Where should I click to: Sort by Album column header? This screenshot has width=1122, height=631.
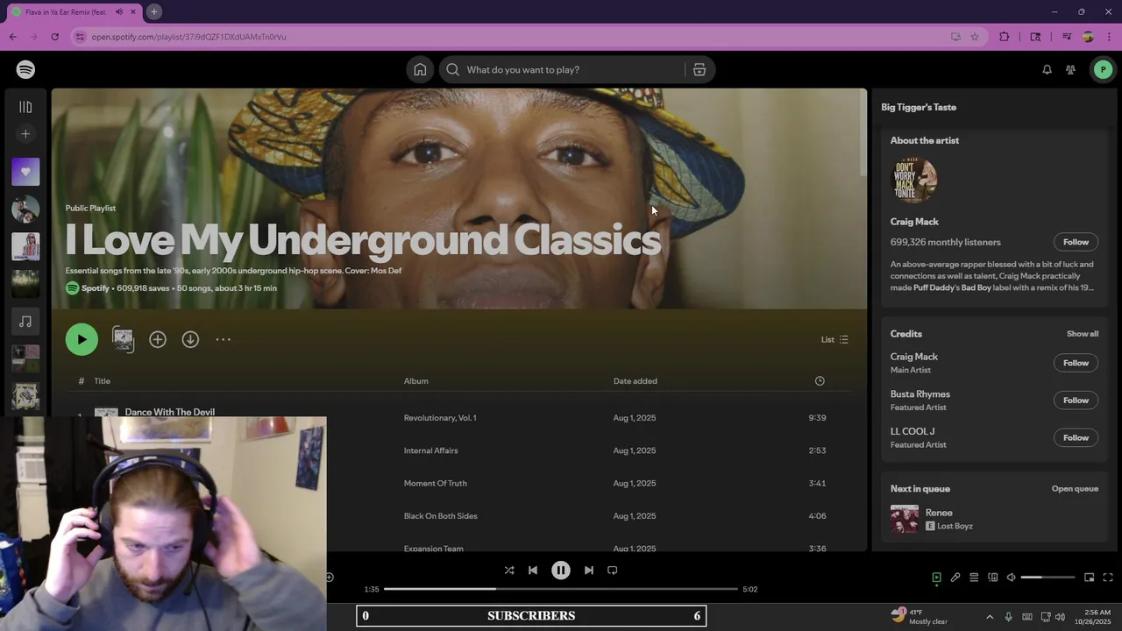(x=415, y=381)
